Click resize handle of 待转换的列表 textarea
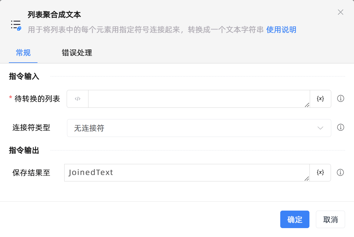Viewport: 354px width, 237px height. point(307,105)
